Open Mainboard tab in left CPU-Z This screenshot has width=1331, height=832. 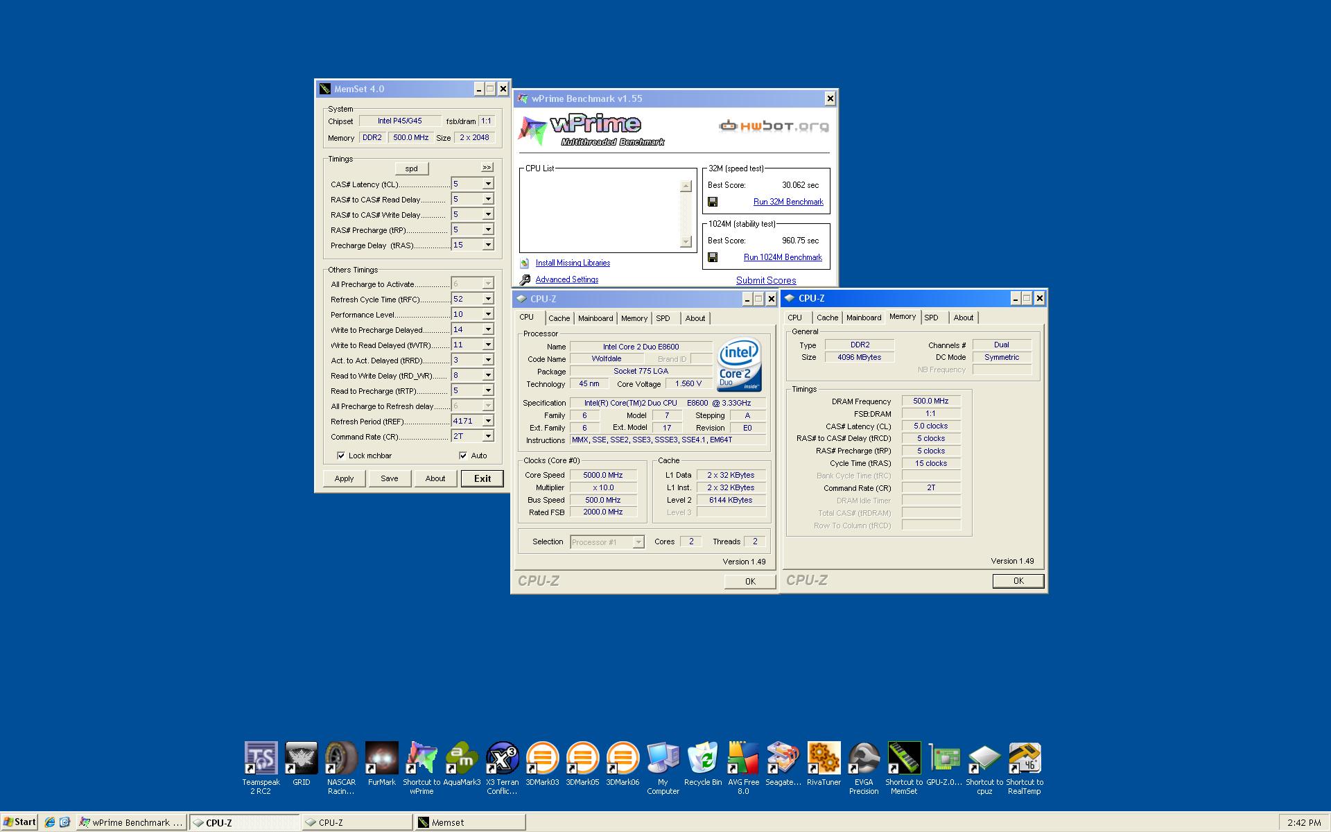[595, 318]
